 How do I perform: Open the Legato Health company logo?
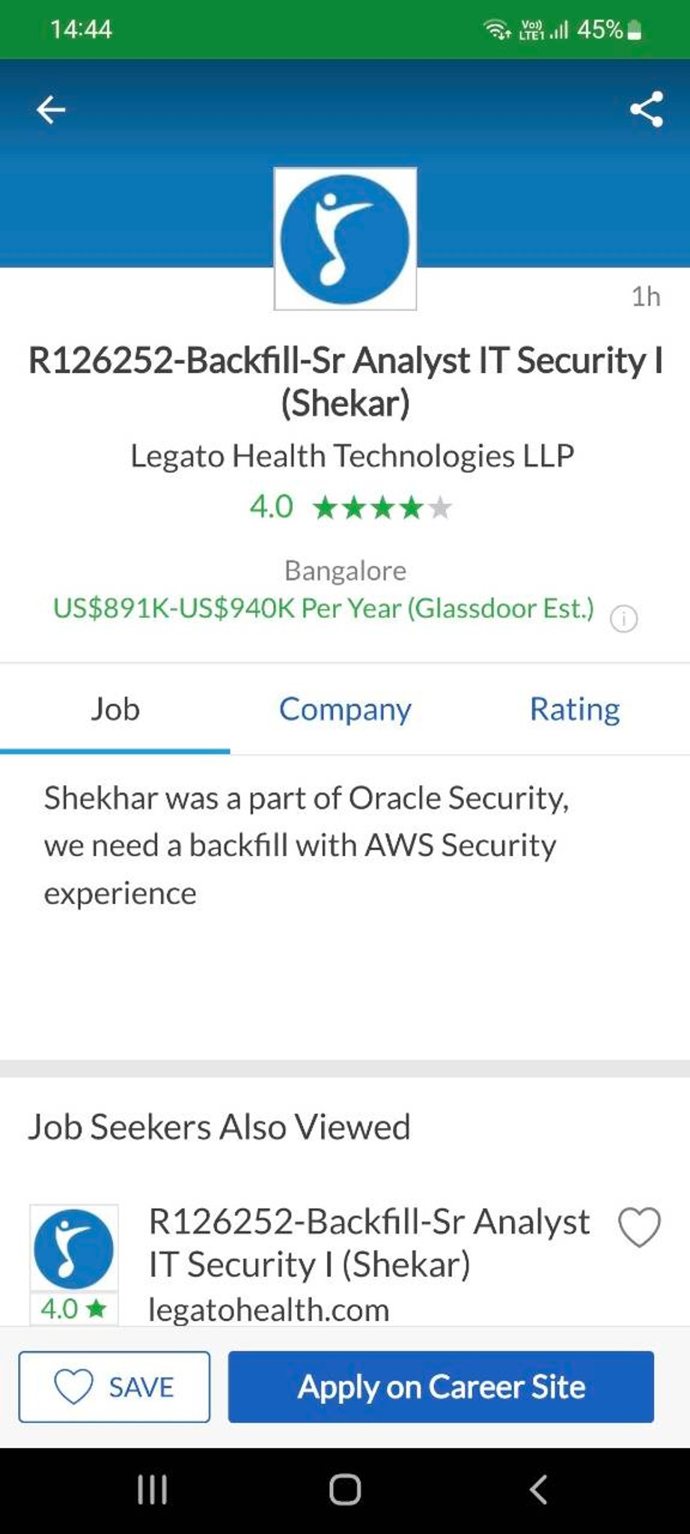(x=345, y=239)
